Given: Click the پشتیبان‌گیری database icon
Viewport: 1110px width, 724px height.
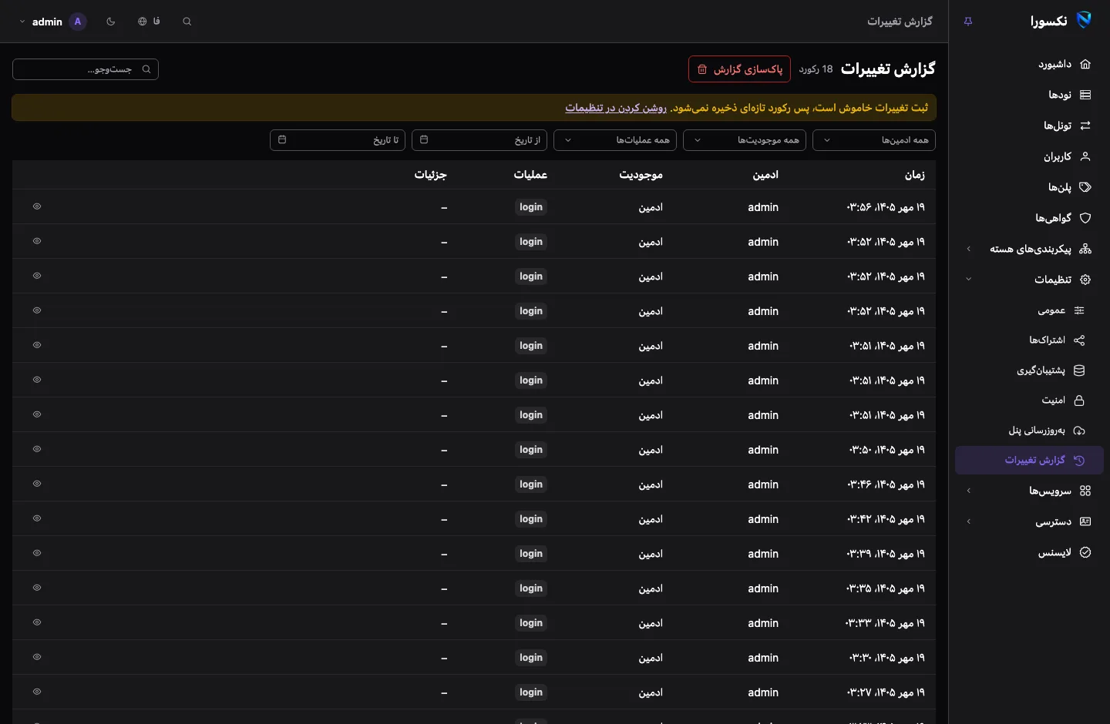Looking at the screenshot, I should coord(1079,370).
